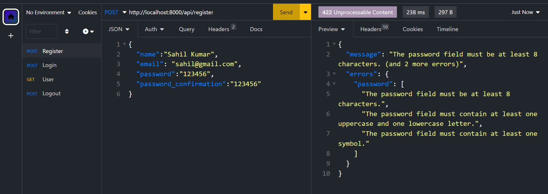Screen dimensions: 548x194
Task: Collapse request body line 1 fold arrow
Action: click(x=125, y=44)
